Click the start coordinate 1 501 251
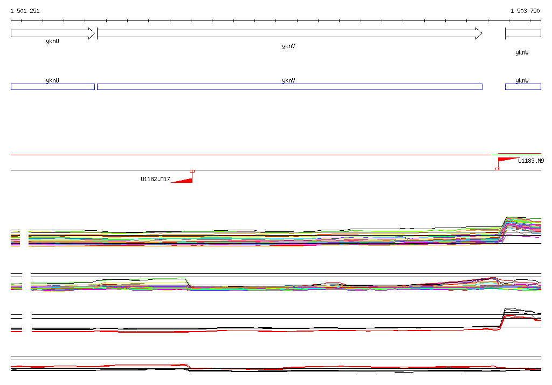The width and height of the screenshot is (552, 385). click(25, 11)
